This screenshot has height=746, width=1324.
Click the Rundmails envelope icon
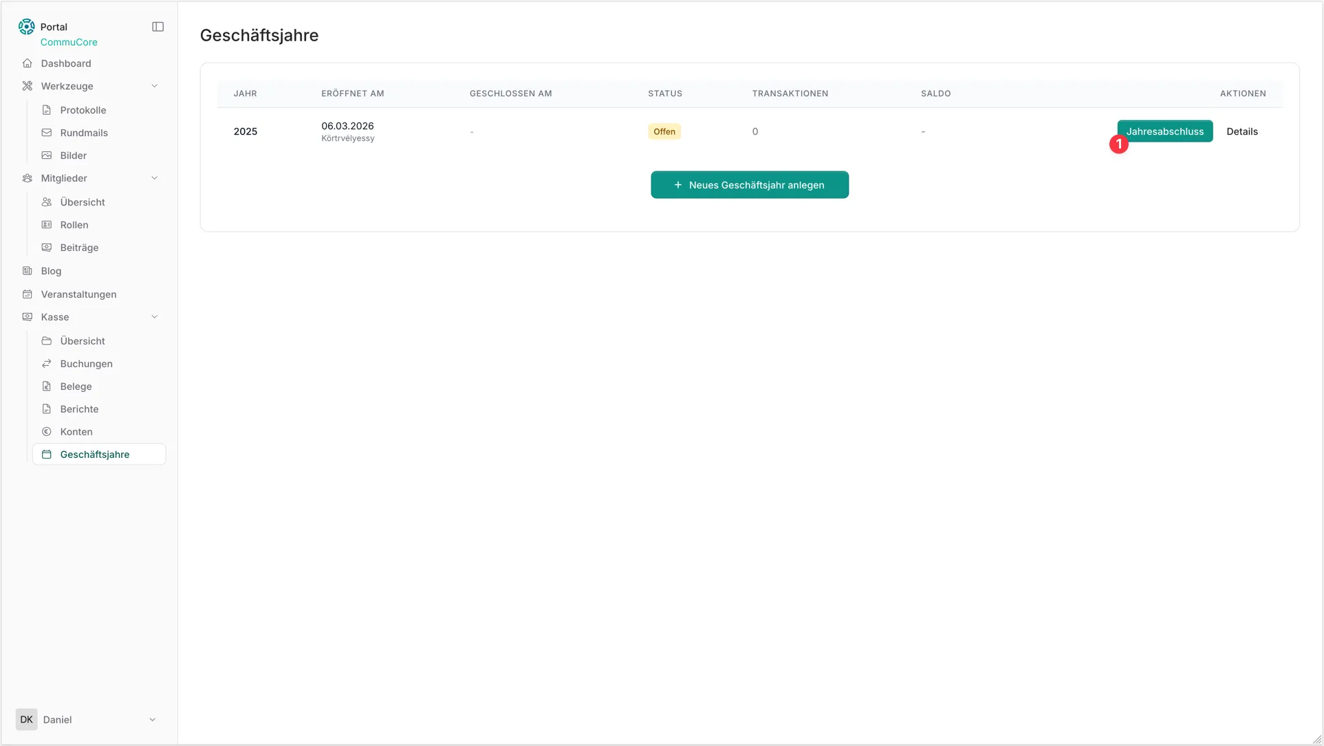pos(47,133)
